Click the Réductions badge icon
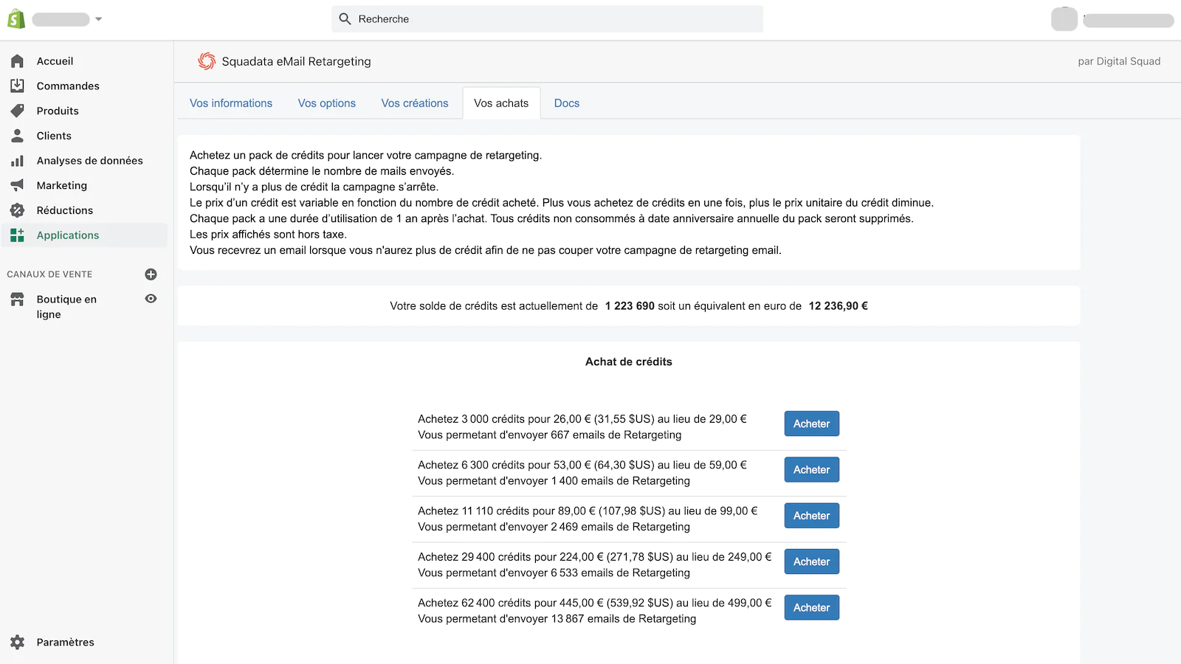The width and height of the screenshot is (1181, 664). tap(17, 210)
